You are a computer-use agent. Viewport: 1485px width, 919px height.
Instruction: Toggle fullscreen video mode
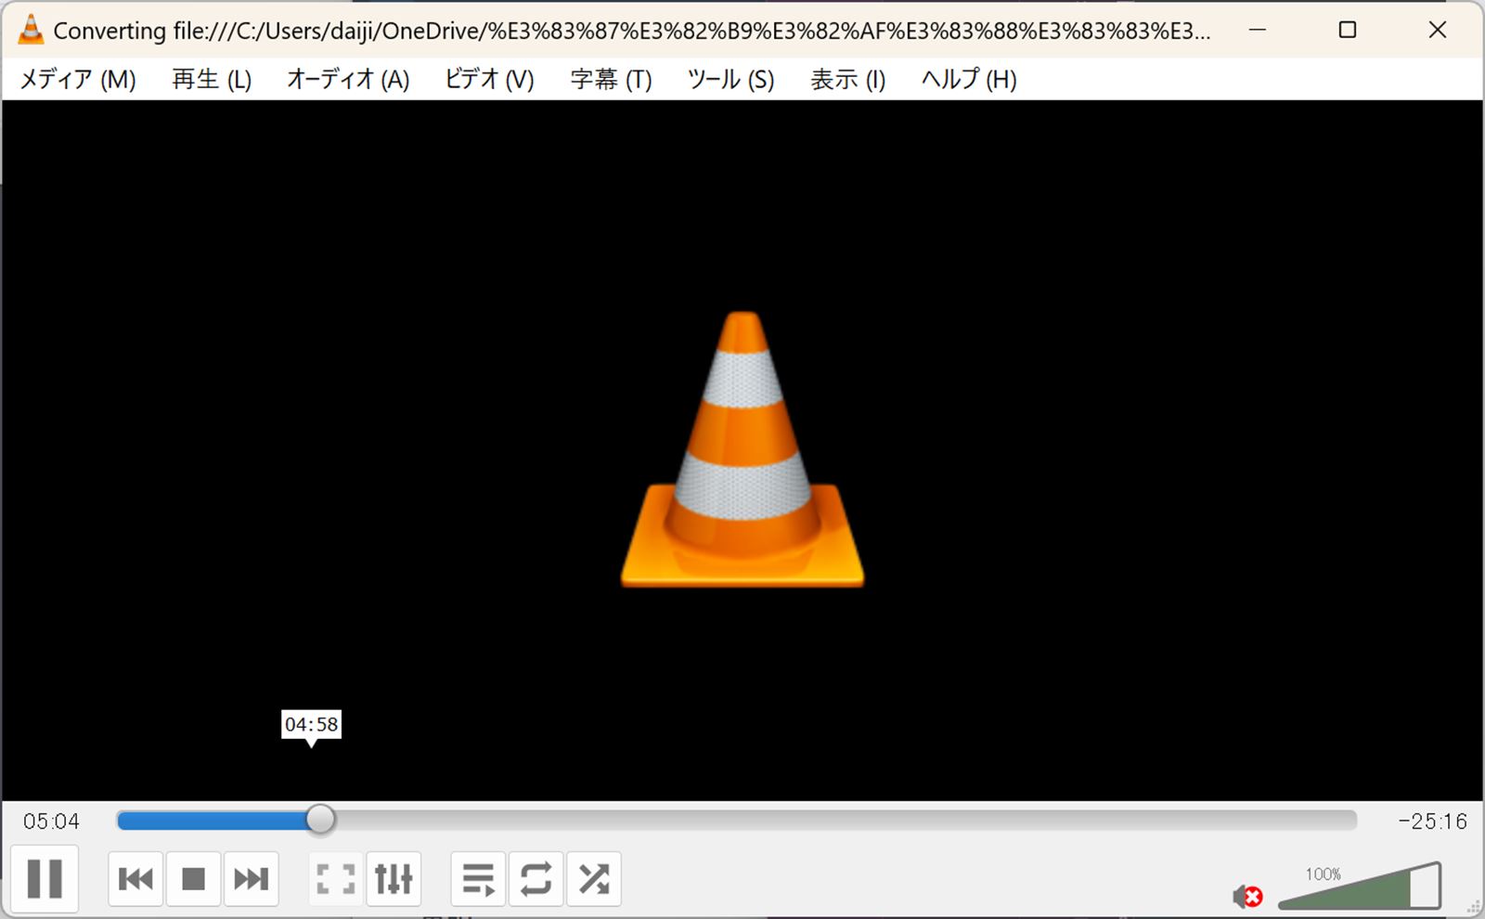coord(336,878)
